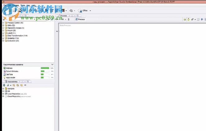Click the first icon in Repositories toolbar
206x131 pixels.
coord(4,85)
